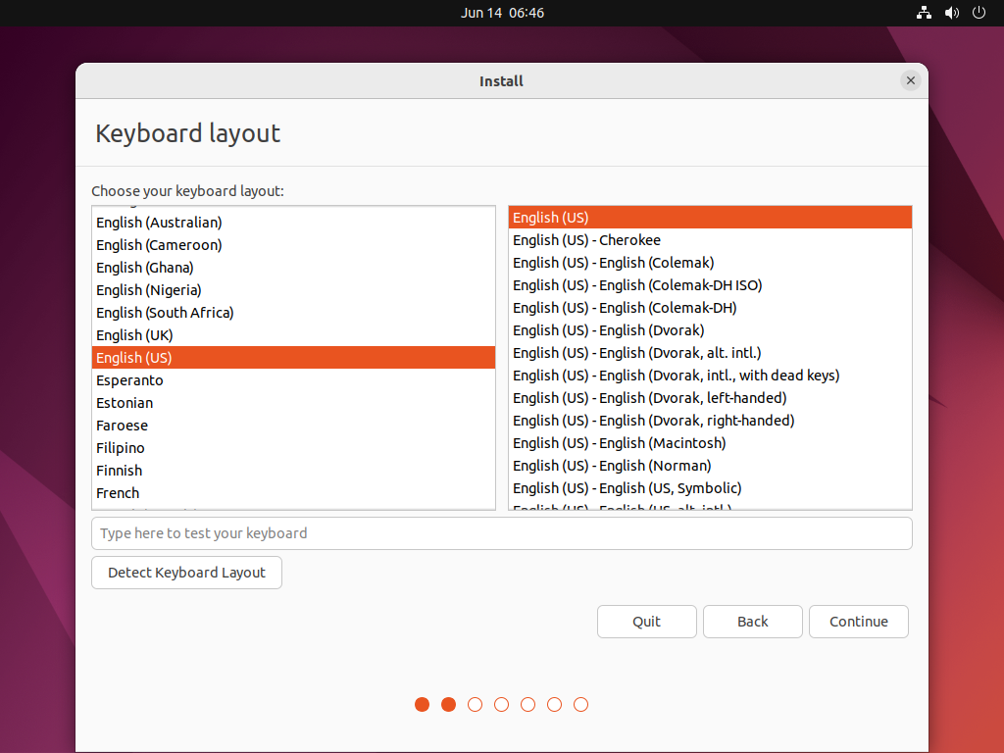Choose English (US) - Cherokee variant
Viewport: 1004px width, 753px height.
pyautogui.click(x=586, y=240)
